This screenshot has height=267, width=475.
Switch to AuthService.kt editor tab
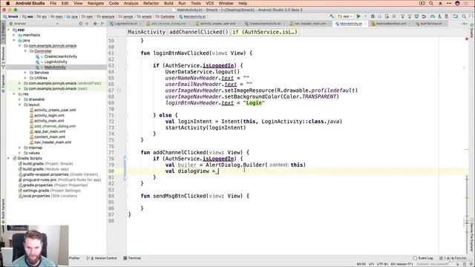tap(430, 24)
